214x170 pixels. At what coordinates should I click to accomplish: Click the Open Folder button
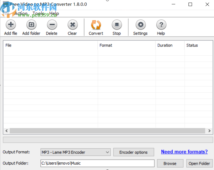click(199, 163)
